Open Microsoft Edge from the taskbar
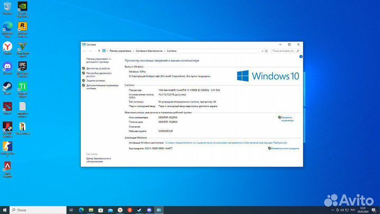The image size is (380, 214). [x=81, y=210]
